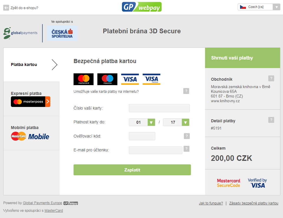Click the Global Payments Europe link
283x218 pixels.
[42, 203]
